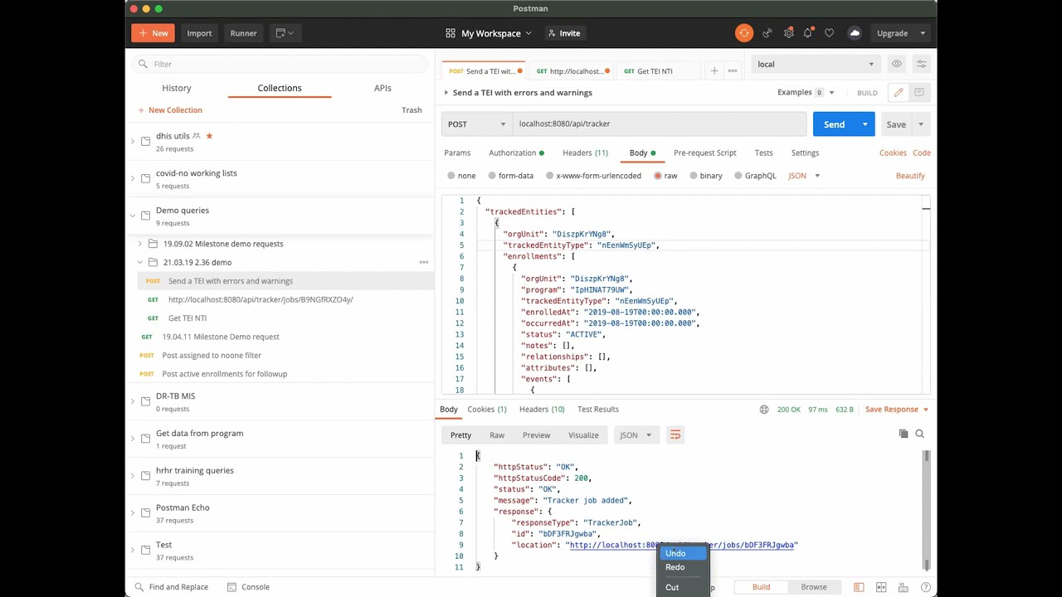
Task: Select the none body type radio
Action: click(451, 176)
